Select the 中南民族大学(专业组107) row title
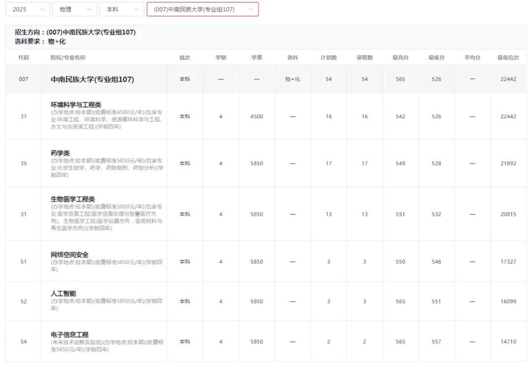The image size is (532, 368). (92, 79)
